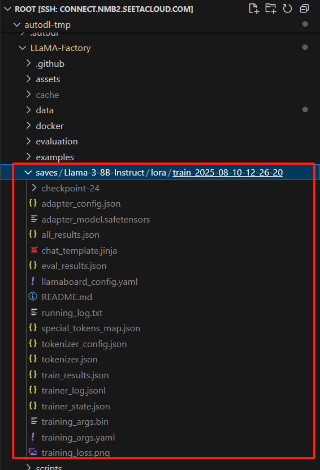
Task: Collapse all folders in explorer
Action: (x=304, y=8)
